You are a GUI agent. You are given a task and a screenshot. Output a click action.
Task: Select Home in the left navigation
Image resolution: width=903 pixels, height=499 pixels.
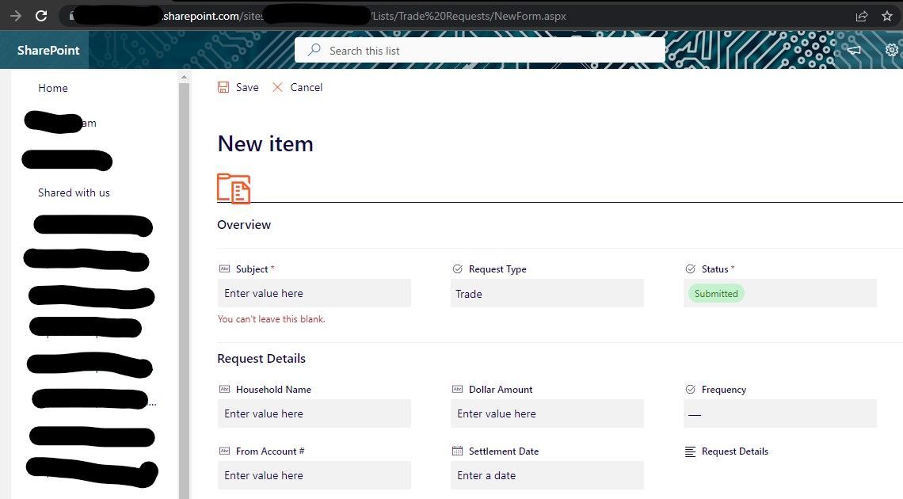point(52,88)
